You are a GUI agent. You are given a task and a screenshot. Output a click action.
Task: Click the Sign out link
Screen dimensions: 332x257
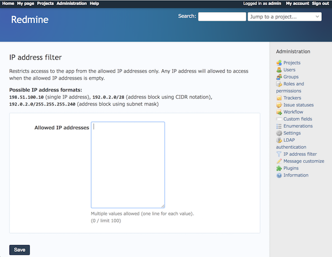tap(320, 3)
